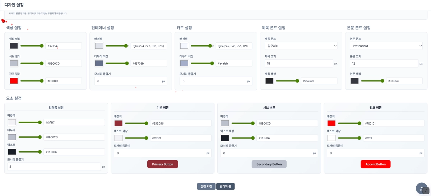The image size is (431, 196).
Task: Click the 제목 크기 input field
Action: 299,63
